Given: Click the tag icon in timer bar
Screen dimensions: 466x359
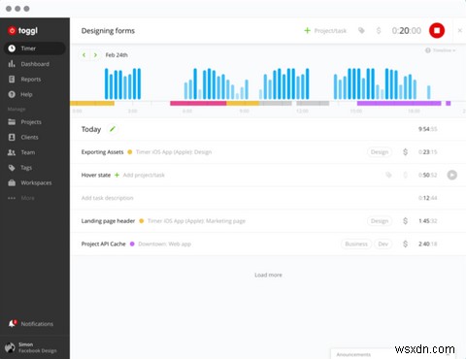Looking at the screenshot, I should pyautogui.click(x=361, y=31).
